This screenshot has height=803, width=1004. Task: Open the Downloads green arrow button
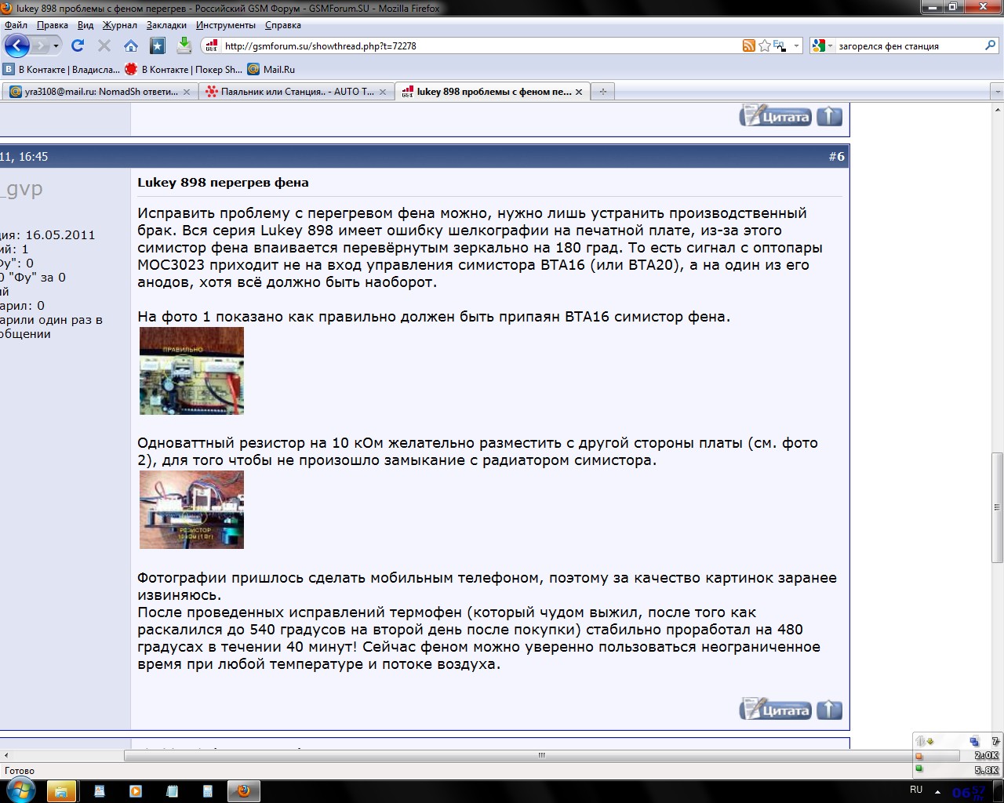pos(184,45)
